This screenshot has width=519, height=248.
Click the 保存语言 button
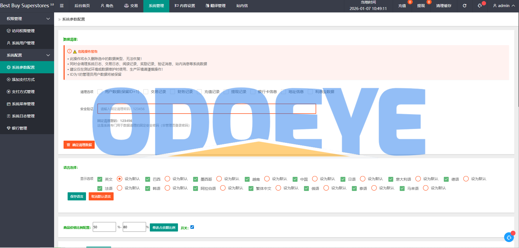coord(77,196)
